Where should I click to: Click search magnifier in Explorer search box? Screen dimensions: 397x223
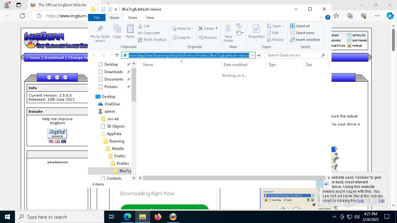point(323,55)
